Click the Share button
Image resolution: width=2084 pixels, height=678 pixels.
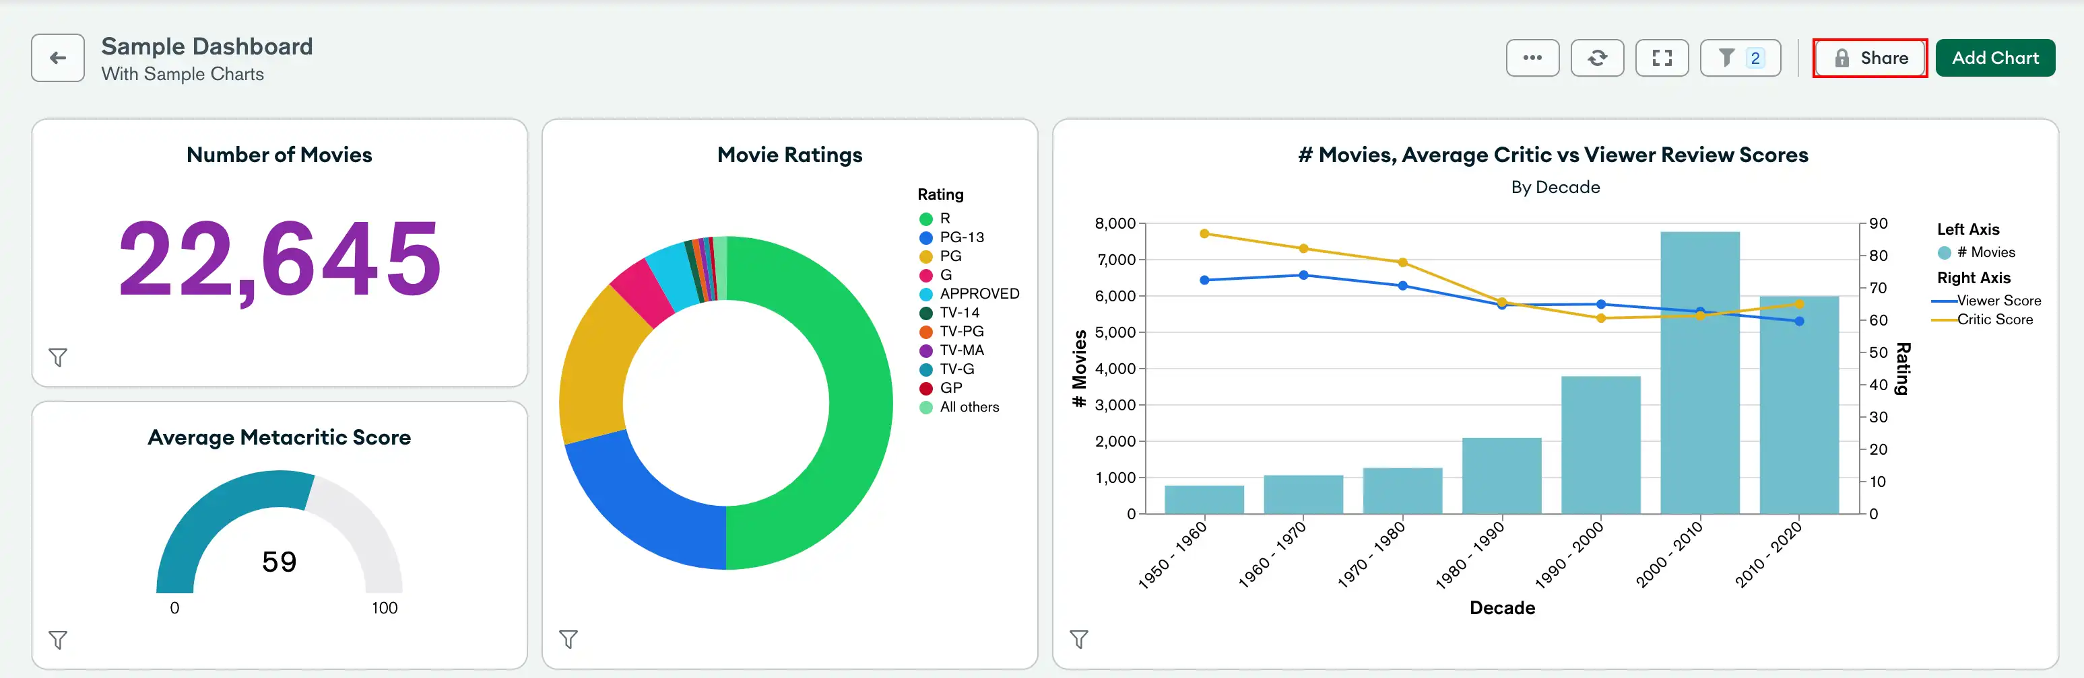pos(1869,59)
